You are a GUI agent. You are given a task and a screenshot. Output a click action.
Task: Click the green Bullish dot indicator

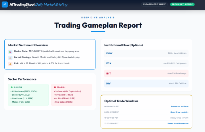[x=12, y=87]
